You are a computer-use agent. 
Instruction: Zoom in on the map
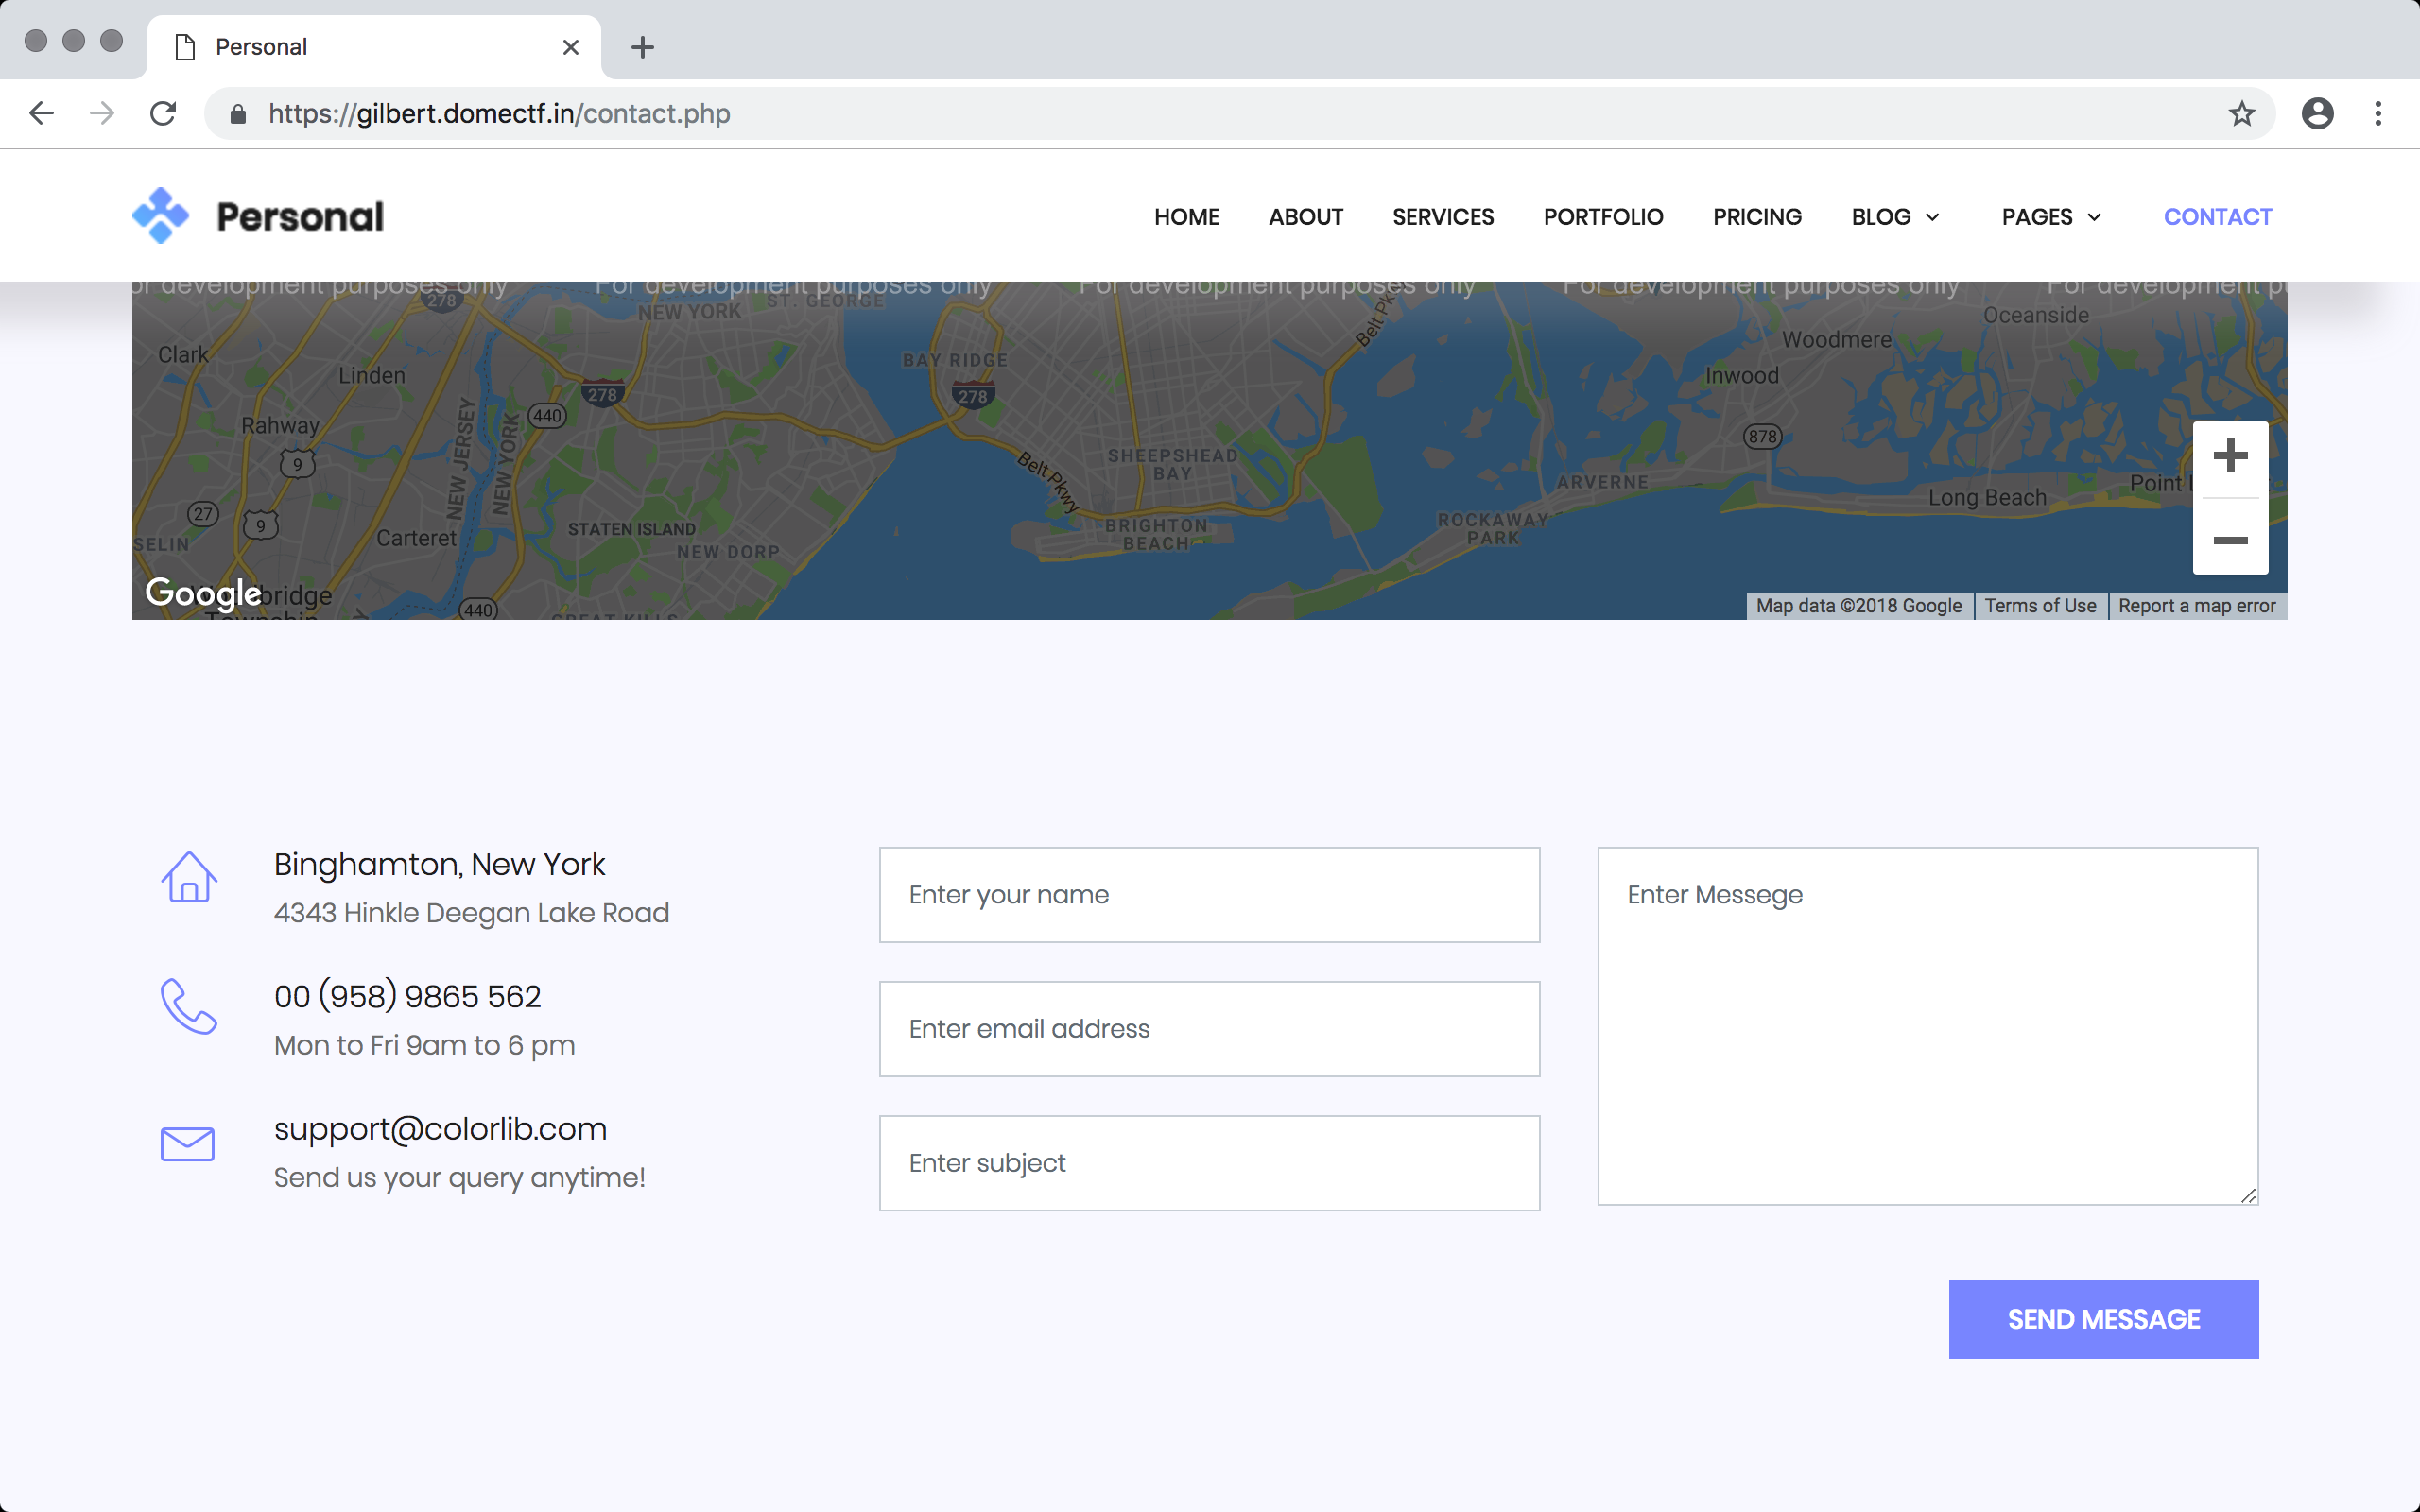[2229, 457]
